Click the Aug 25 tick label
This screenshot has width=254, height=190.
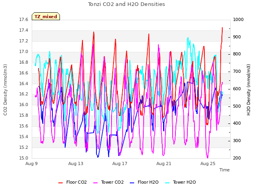tap(208, 163)
